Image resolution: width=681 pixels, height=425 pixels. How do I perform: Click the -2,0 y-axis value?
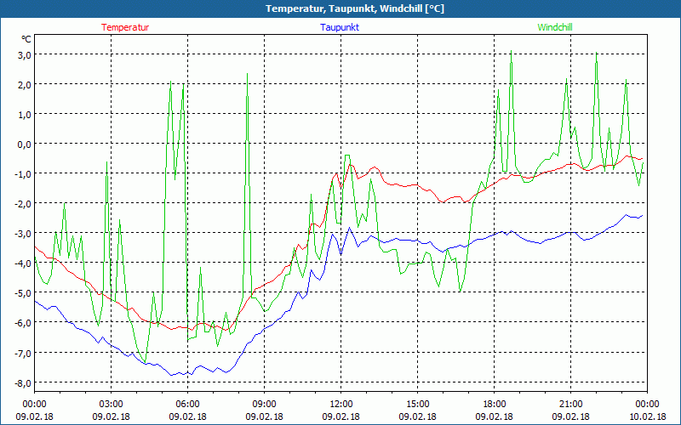tap(23, 204)
